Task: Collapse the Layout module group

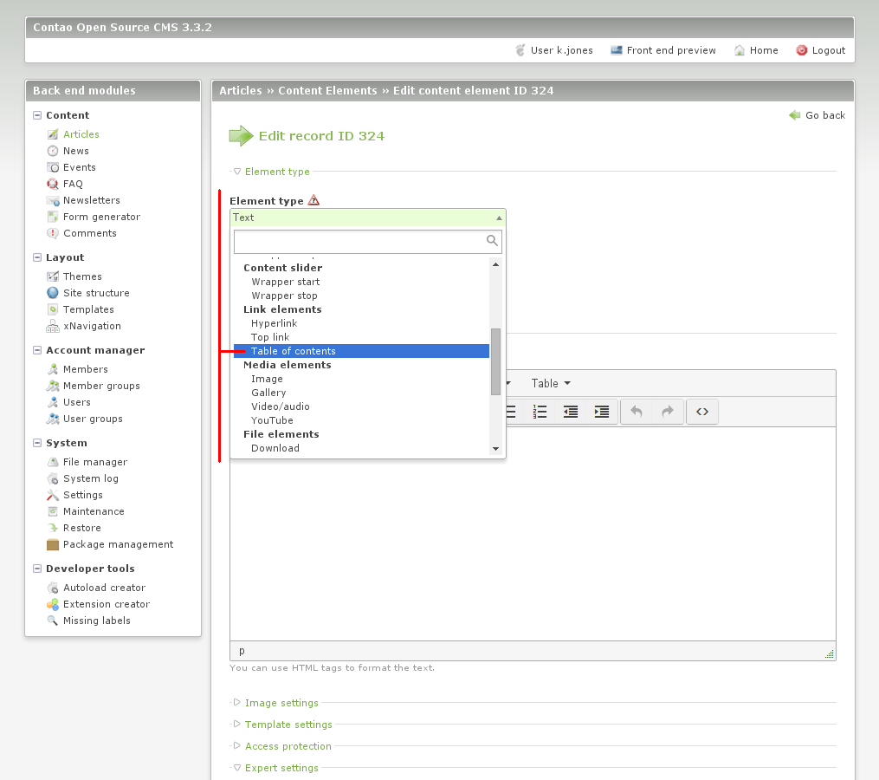Action: (37, 257)
